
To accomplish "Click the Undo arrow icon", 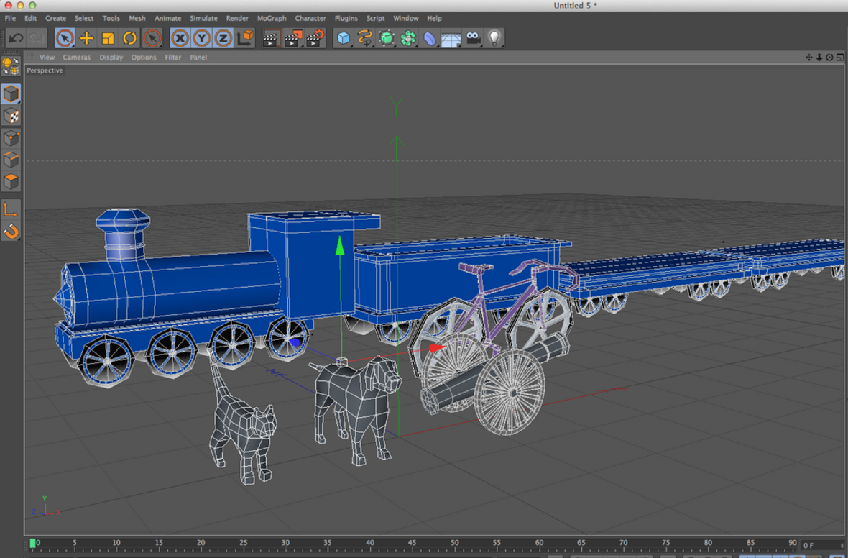I will tap(16, 38).
